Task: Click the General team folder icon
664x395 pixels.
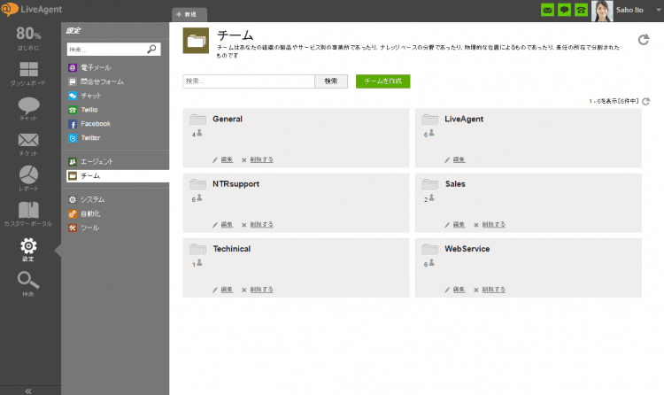Action: 197,120
